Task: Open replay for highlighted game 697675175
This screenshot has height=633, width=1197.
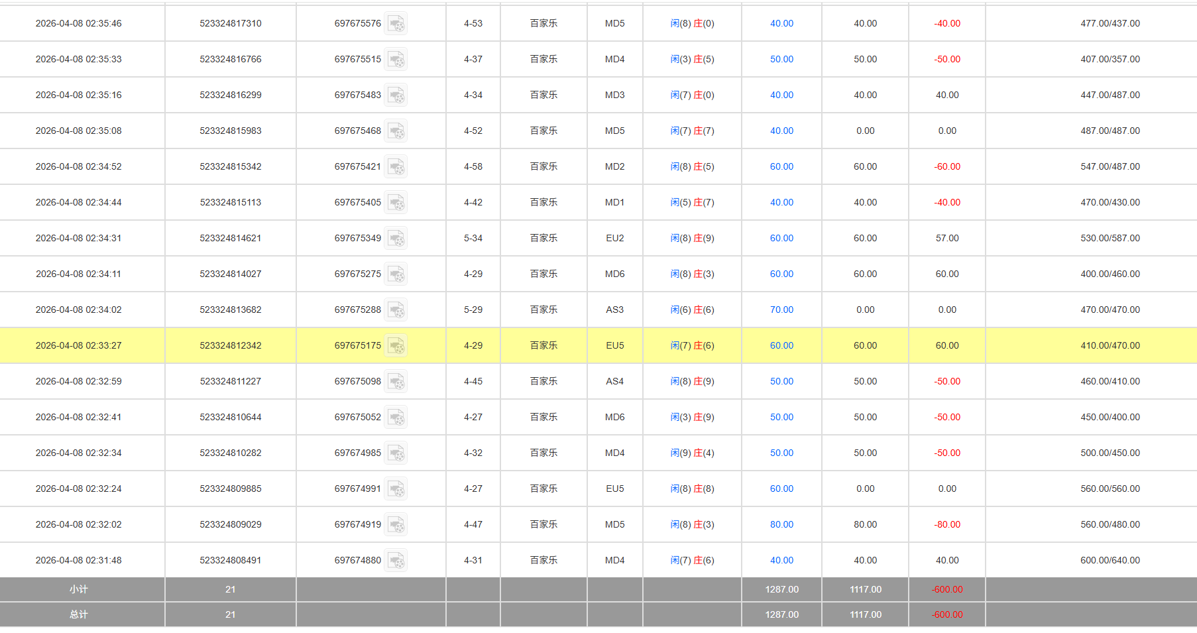Action: tap(397, 345)
